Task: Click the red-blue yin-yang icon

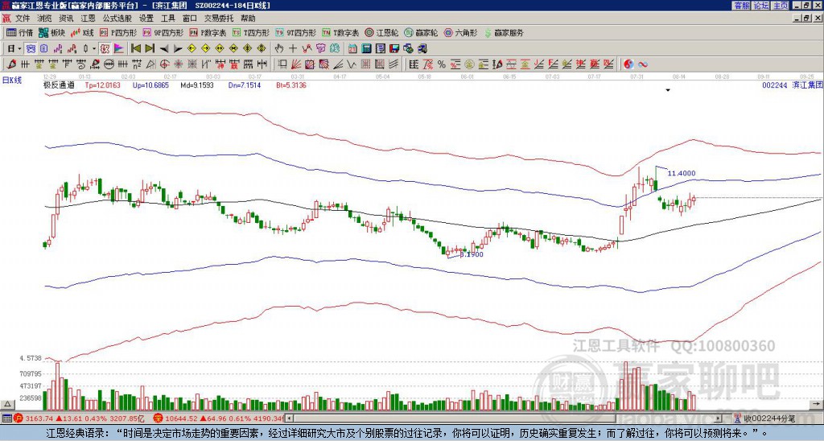Action: click(x=628, y=64)
